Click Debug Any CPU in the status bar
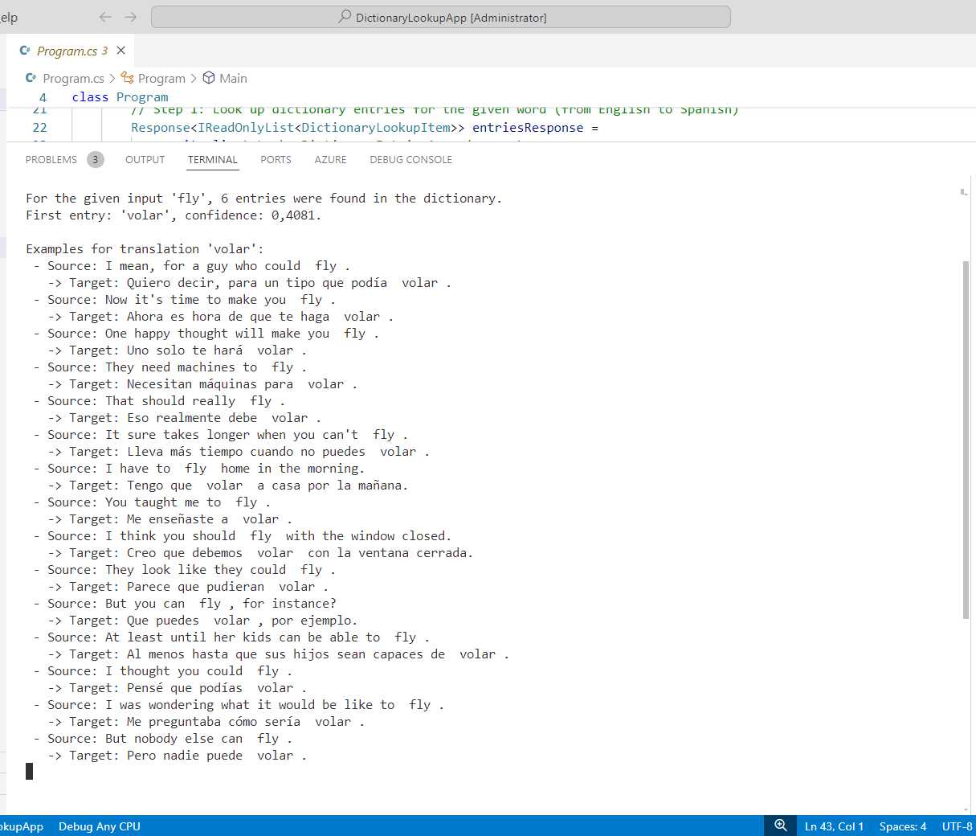Image resolution: width=976 pixels, height=836 pixels. pyautogui.click(x=99, y=826)
